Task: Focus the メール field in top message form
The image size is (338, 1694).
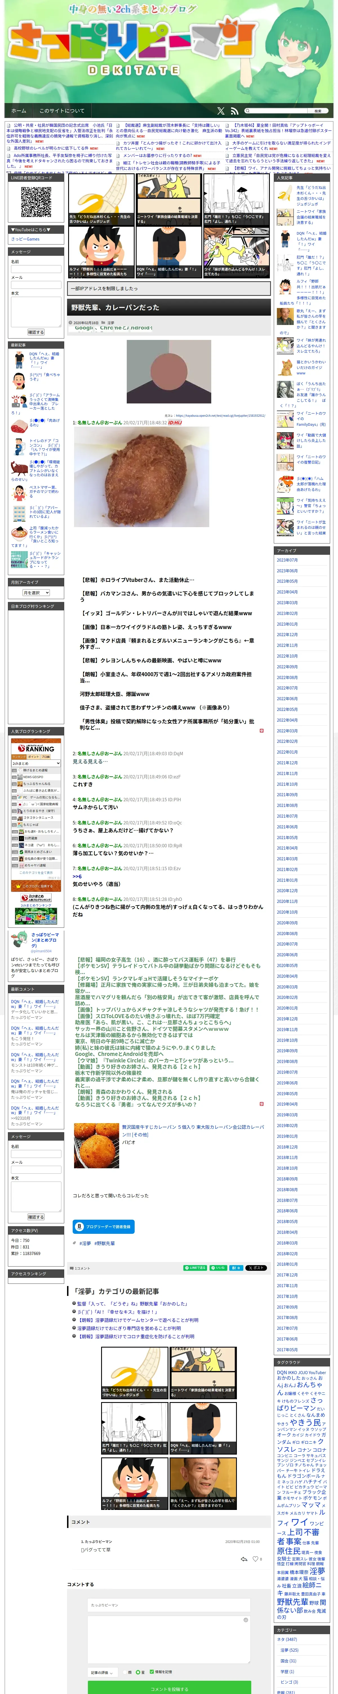Action: (36, 285)
